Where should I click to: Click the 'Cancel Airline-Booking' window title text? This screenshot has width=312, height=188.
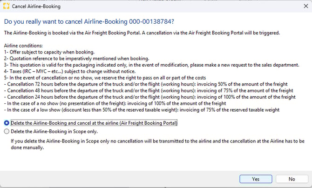click(36, 7)
